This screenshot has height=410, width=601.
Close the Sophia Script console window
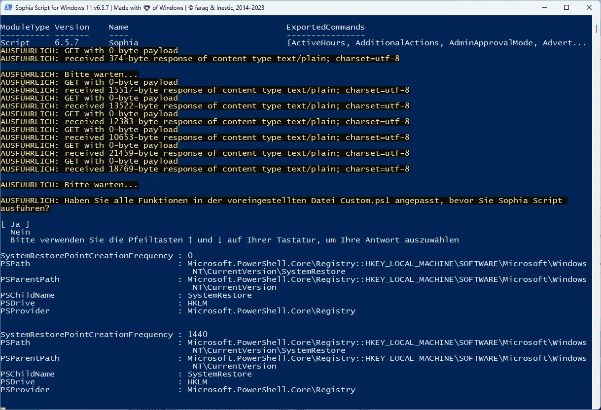pos(589,7)
